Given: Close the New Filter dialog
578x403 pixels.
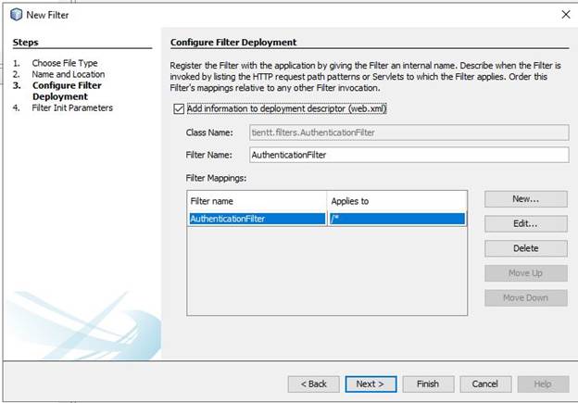Looking at the screenshot, I should pos(565,15).
